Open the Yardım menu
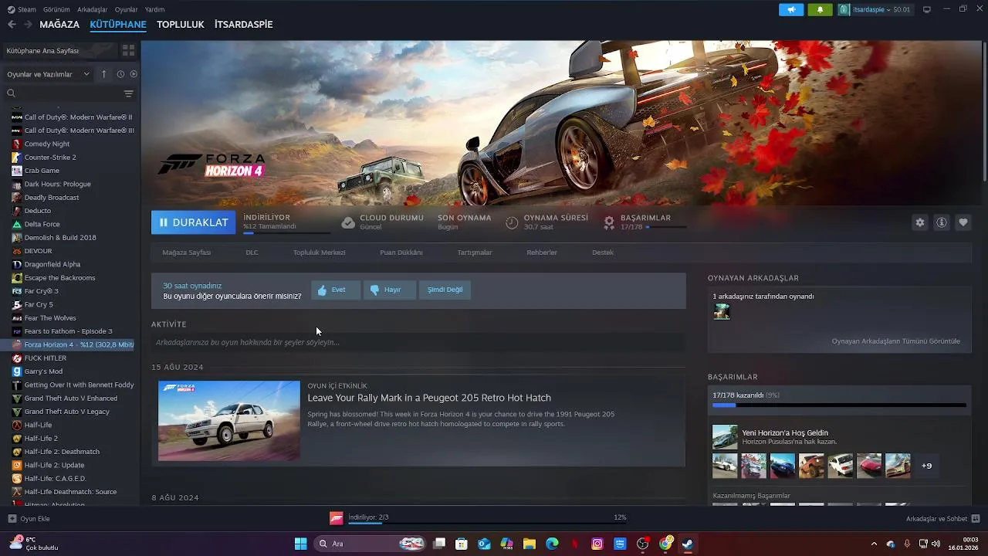Image resolution: width=988 pixels, height=556 pixels. pyautogui.click(x=155, y=9)
